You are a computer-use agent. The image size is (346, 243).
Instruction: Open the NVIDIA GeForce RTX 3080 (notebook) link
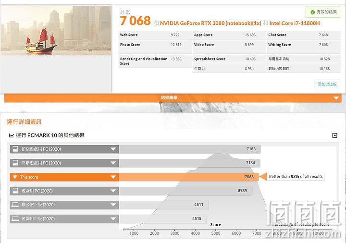pyautogui.click(x=210, y=23)
